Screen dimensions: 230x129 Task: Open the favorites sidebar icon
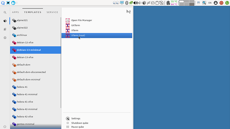point(5,29)
